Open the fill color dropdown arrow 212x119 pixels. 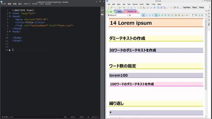[185, 15]
